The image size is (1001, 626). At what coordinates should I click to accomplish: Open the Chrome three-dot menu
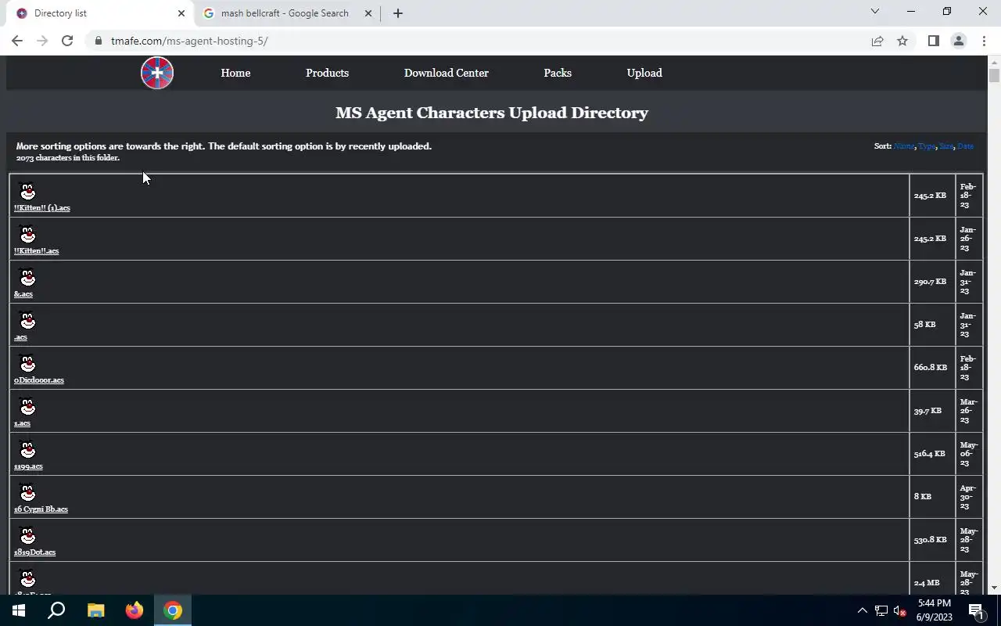click(984, 41)
